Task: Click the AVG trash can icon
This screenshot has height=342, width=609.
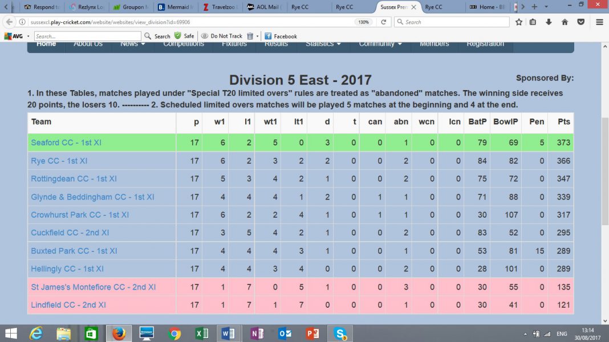Action: (x=250, y=36)
